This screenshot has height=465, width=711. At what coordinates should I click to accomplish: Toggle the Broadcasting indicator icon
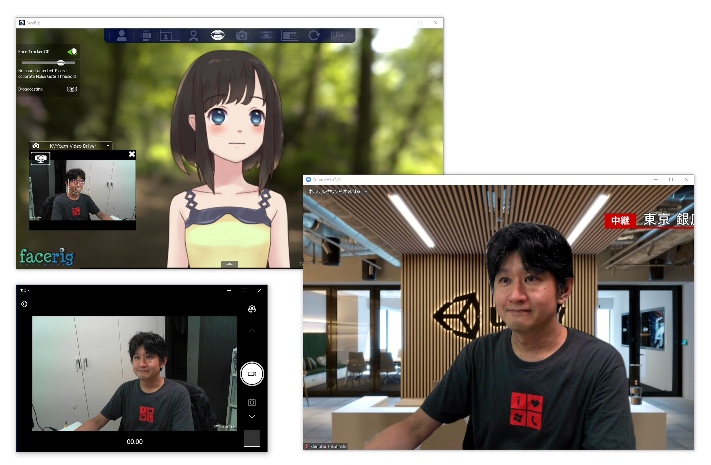(x=72, y=89)
